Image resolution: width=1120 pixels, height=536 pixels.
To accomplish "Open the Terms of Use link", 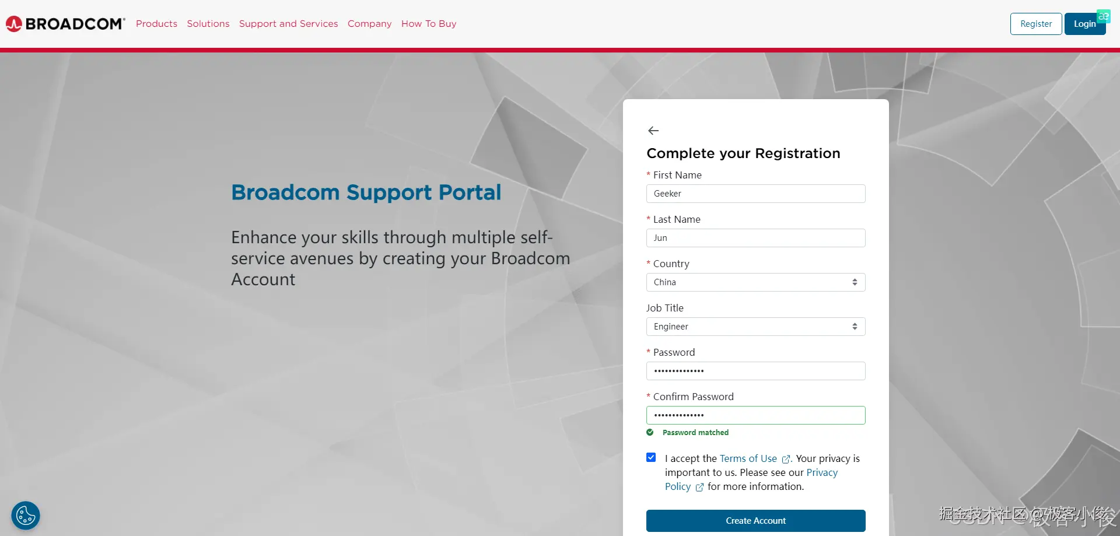I will 748,458.
